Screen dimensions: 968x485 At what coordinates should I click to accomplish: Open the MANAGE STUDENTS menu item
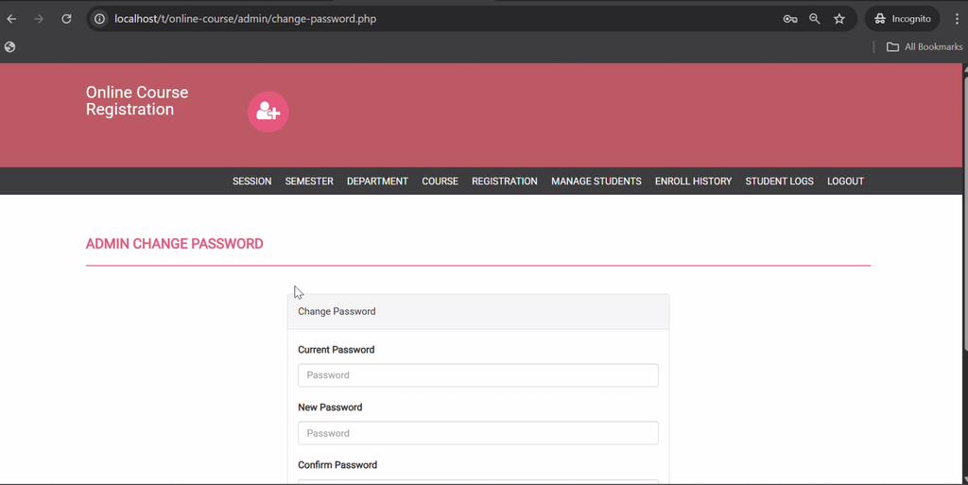pyautogui.click(x=596, y=182)
